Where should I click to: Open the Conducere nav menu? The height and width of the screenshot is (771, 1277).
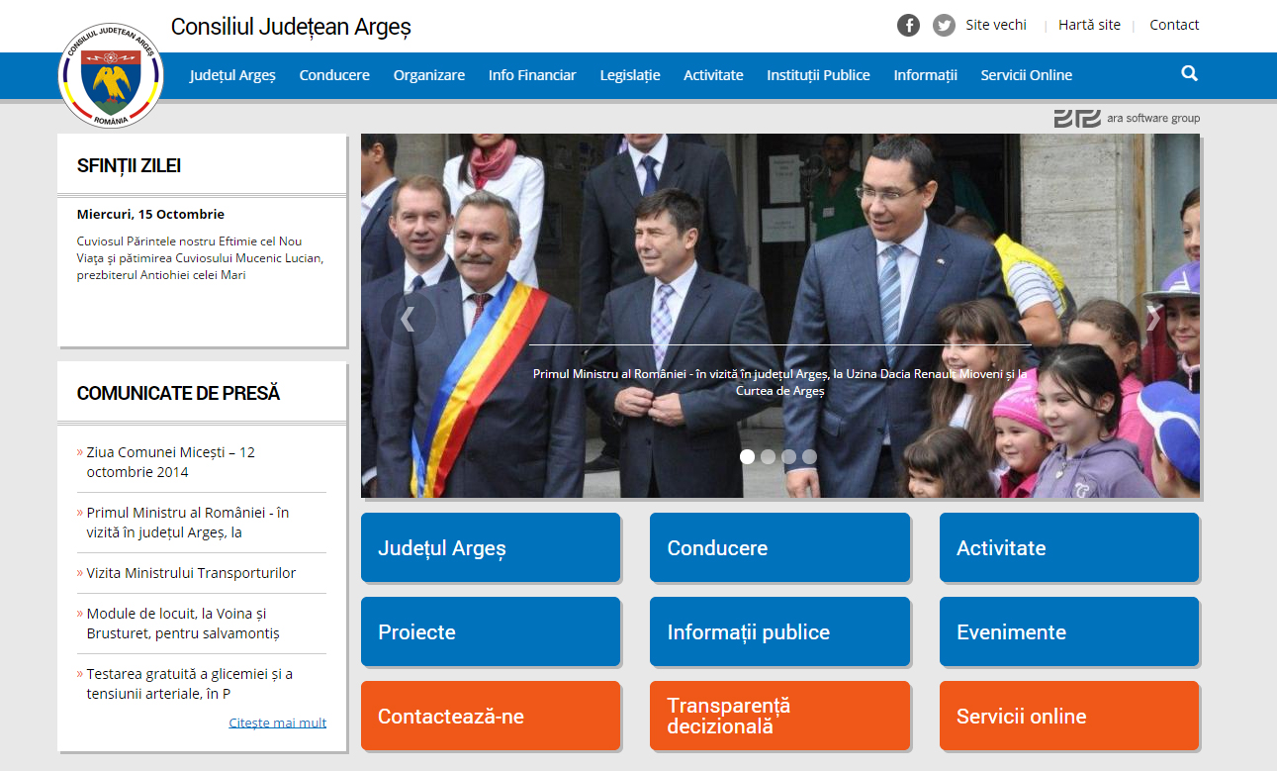click(334, 75)
